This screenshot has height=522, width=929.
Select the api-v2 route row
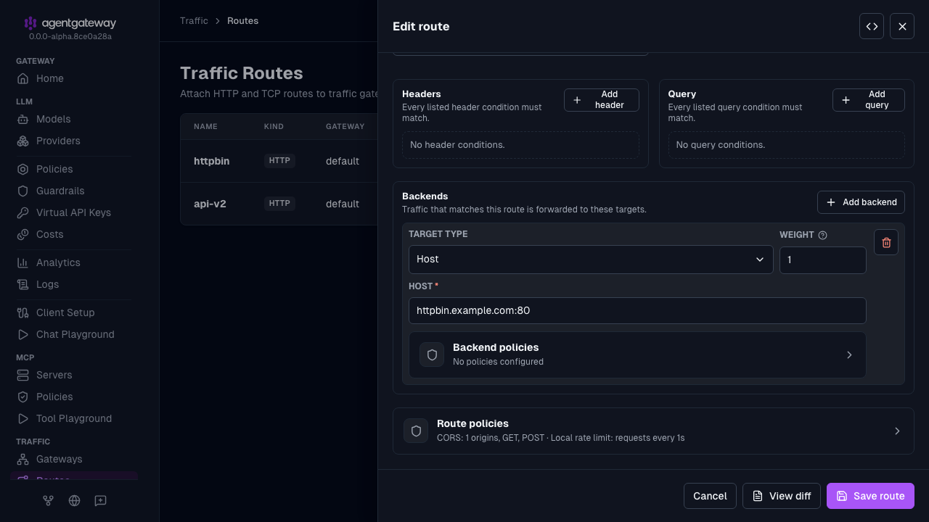pyautogui.click(x=279, y=204)
